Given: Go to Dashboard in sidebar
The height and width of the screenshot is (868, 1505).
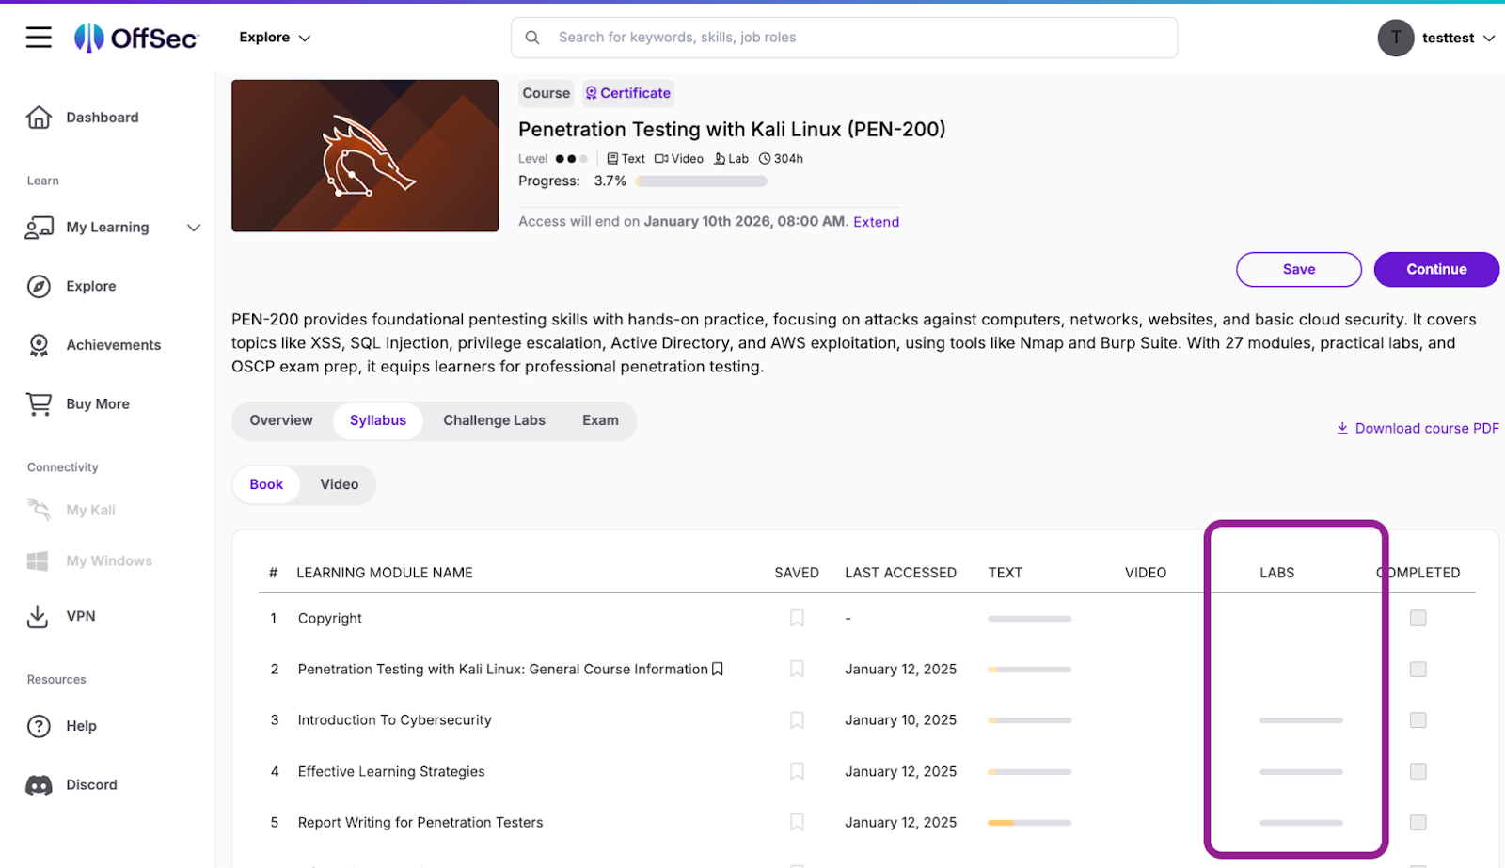Looking at the screenshot, I should click(103, 118).
